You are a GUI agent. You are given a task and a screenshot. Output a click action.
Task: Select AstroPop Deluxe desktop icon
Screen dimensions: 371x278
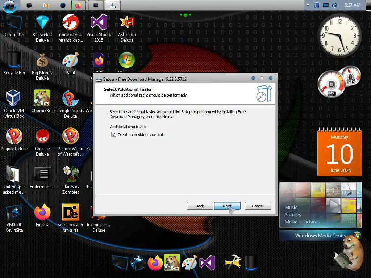127,28
